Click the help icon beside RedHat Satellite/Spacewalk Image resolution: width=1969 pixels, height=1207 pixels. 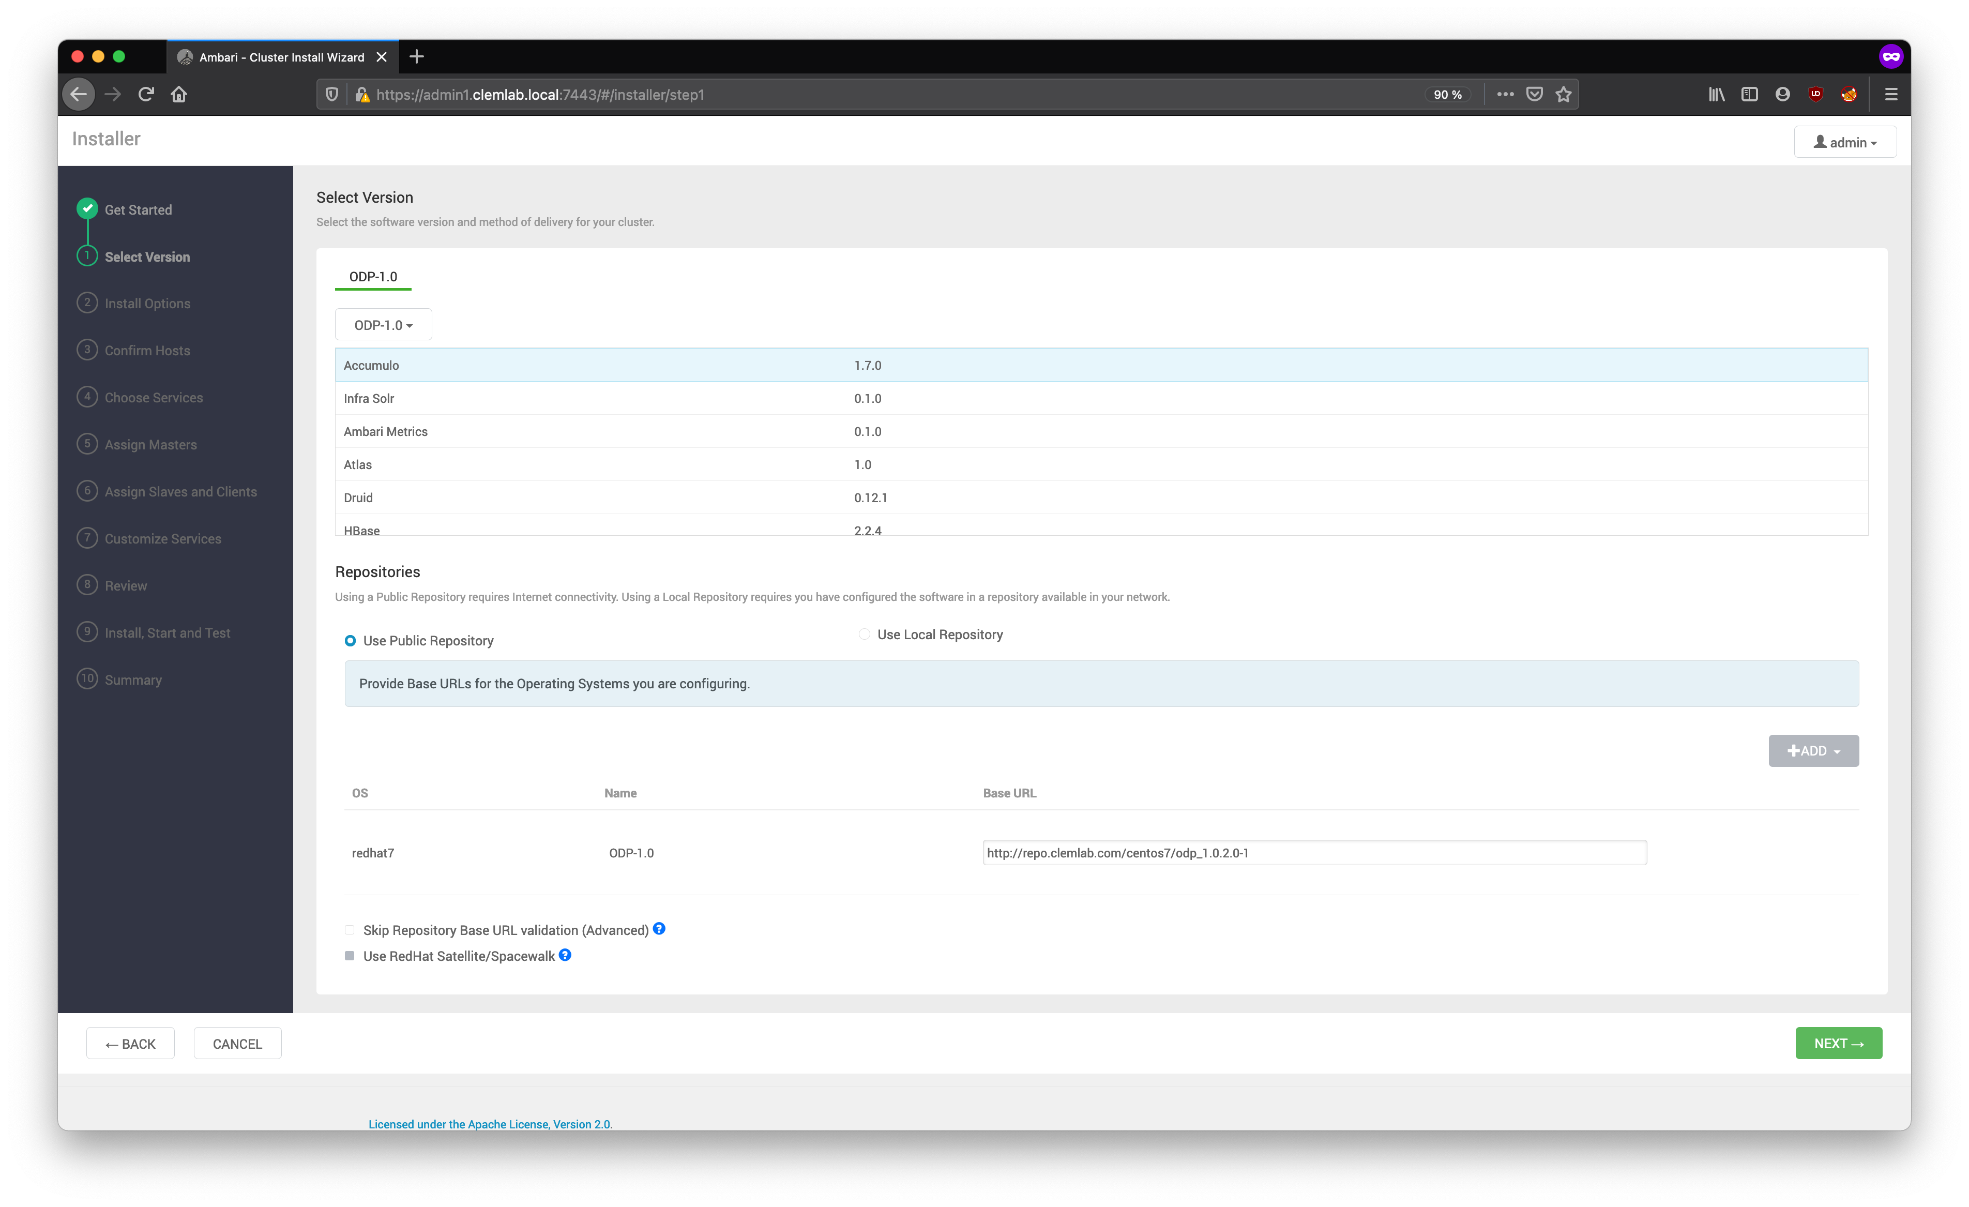[x=565, y=955]
